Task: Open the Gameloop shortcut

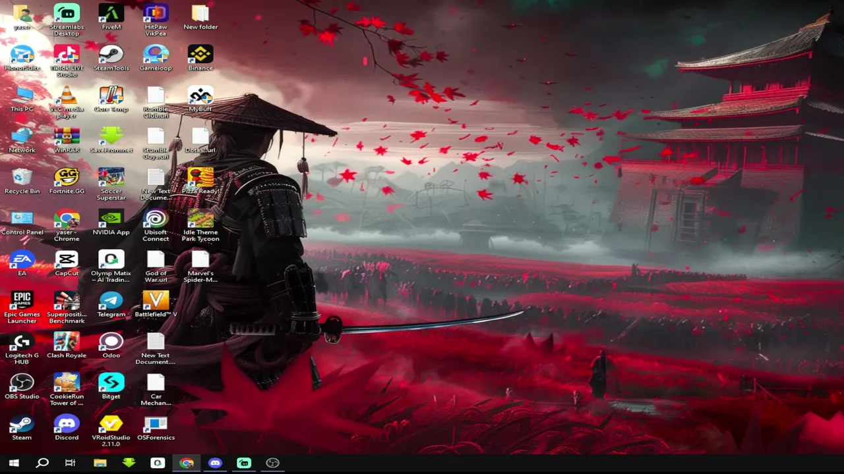Action: (x=156, y=58)
